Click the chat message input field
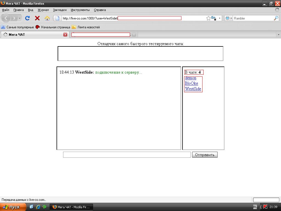This screenshot has height=211, width=281. tap(127, 155)
